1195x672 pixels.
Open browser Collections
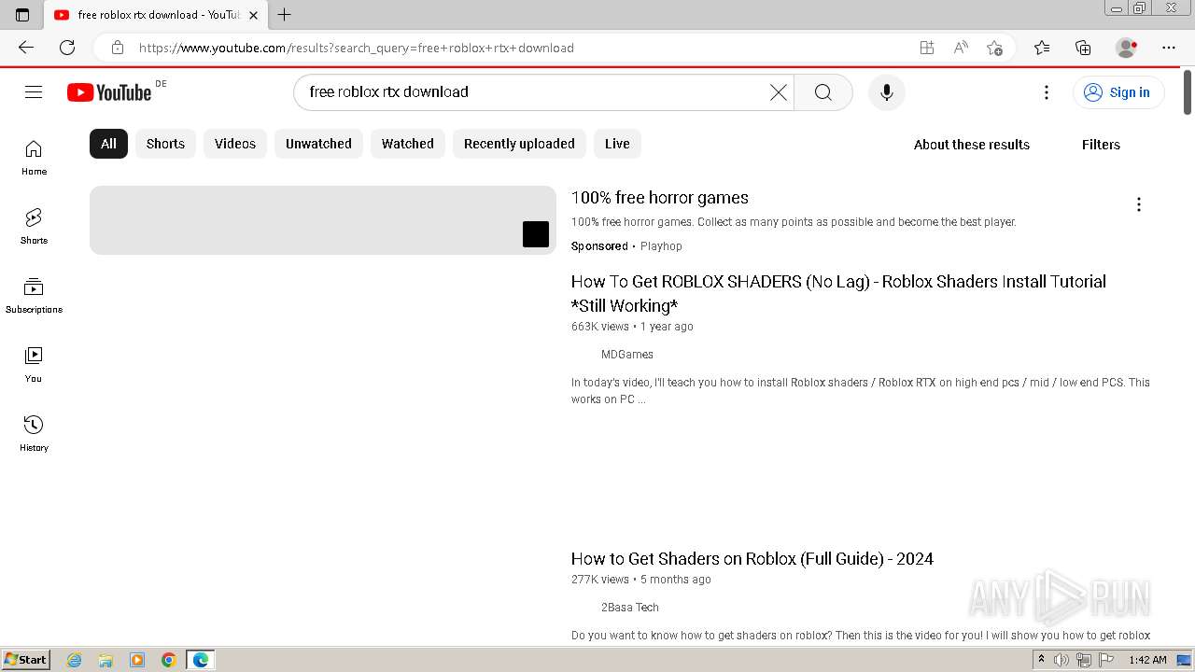1083,48
